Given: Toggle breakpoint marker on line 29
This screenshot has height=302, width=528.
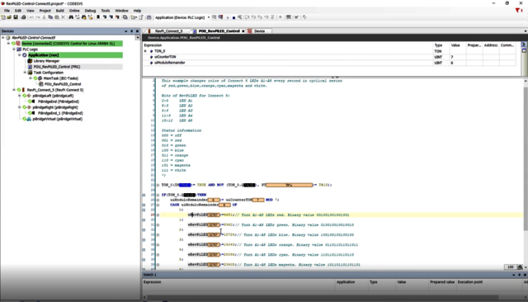Looking at the screenshot, I should point(158,215).
